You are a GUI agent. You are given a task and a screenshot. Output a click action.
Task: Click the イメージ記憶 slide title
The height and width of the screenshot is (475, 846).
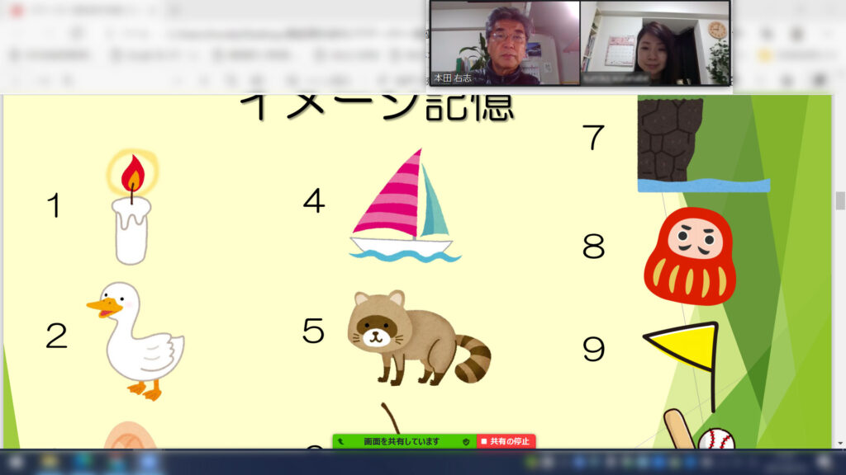[x=376, y=107]
